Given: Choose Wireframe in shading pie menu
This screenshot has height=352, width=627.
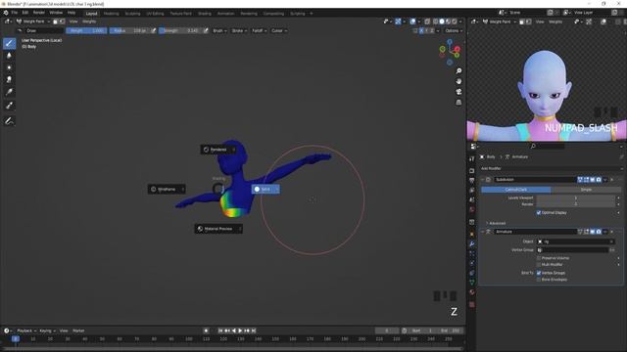Looking at the screenshot, I should pyautogui.click(x=167, y=189).
